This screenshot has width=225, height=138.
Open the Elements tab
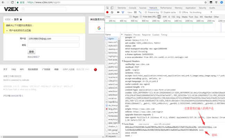pyautogui.click(x=122, y=8)
